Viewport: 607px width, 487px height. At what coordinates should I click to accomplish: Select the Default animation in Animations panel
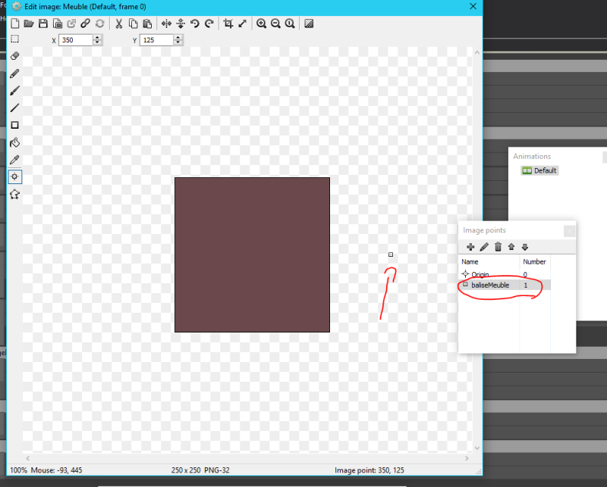pyautogui.click(x=539, y=170)
